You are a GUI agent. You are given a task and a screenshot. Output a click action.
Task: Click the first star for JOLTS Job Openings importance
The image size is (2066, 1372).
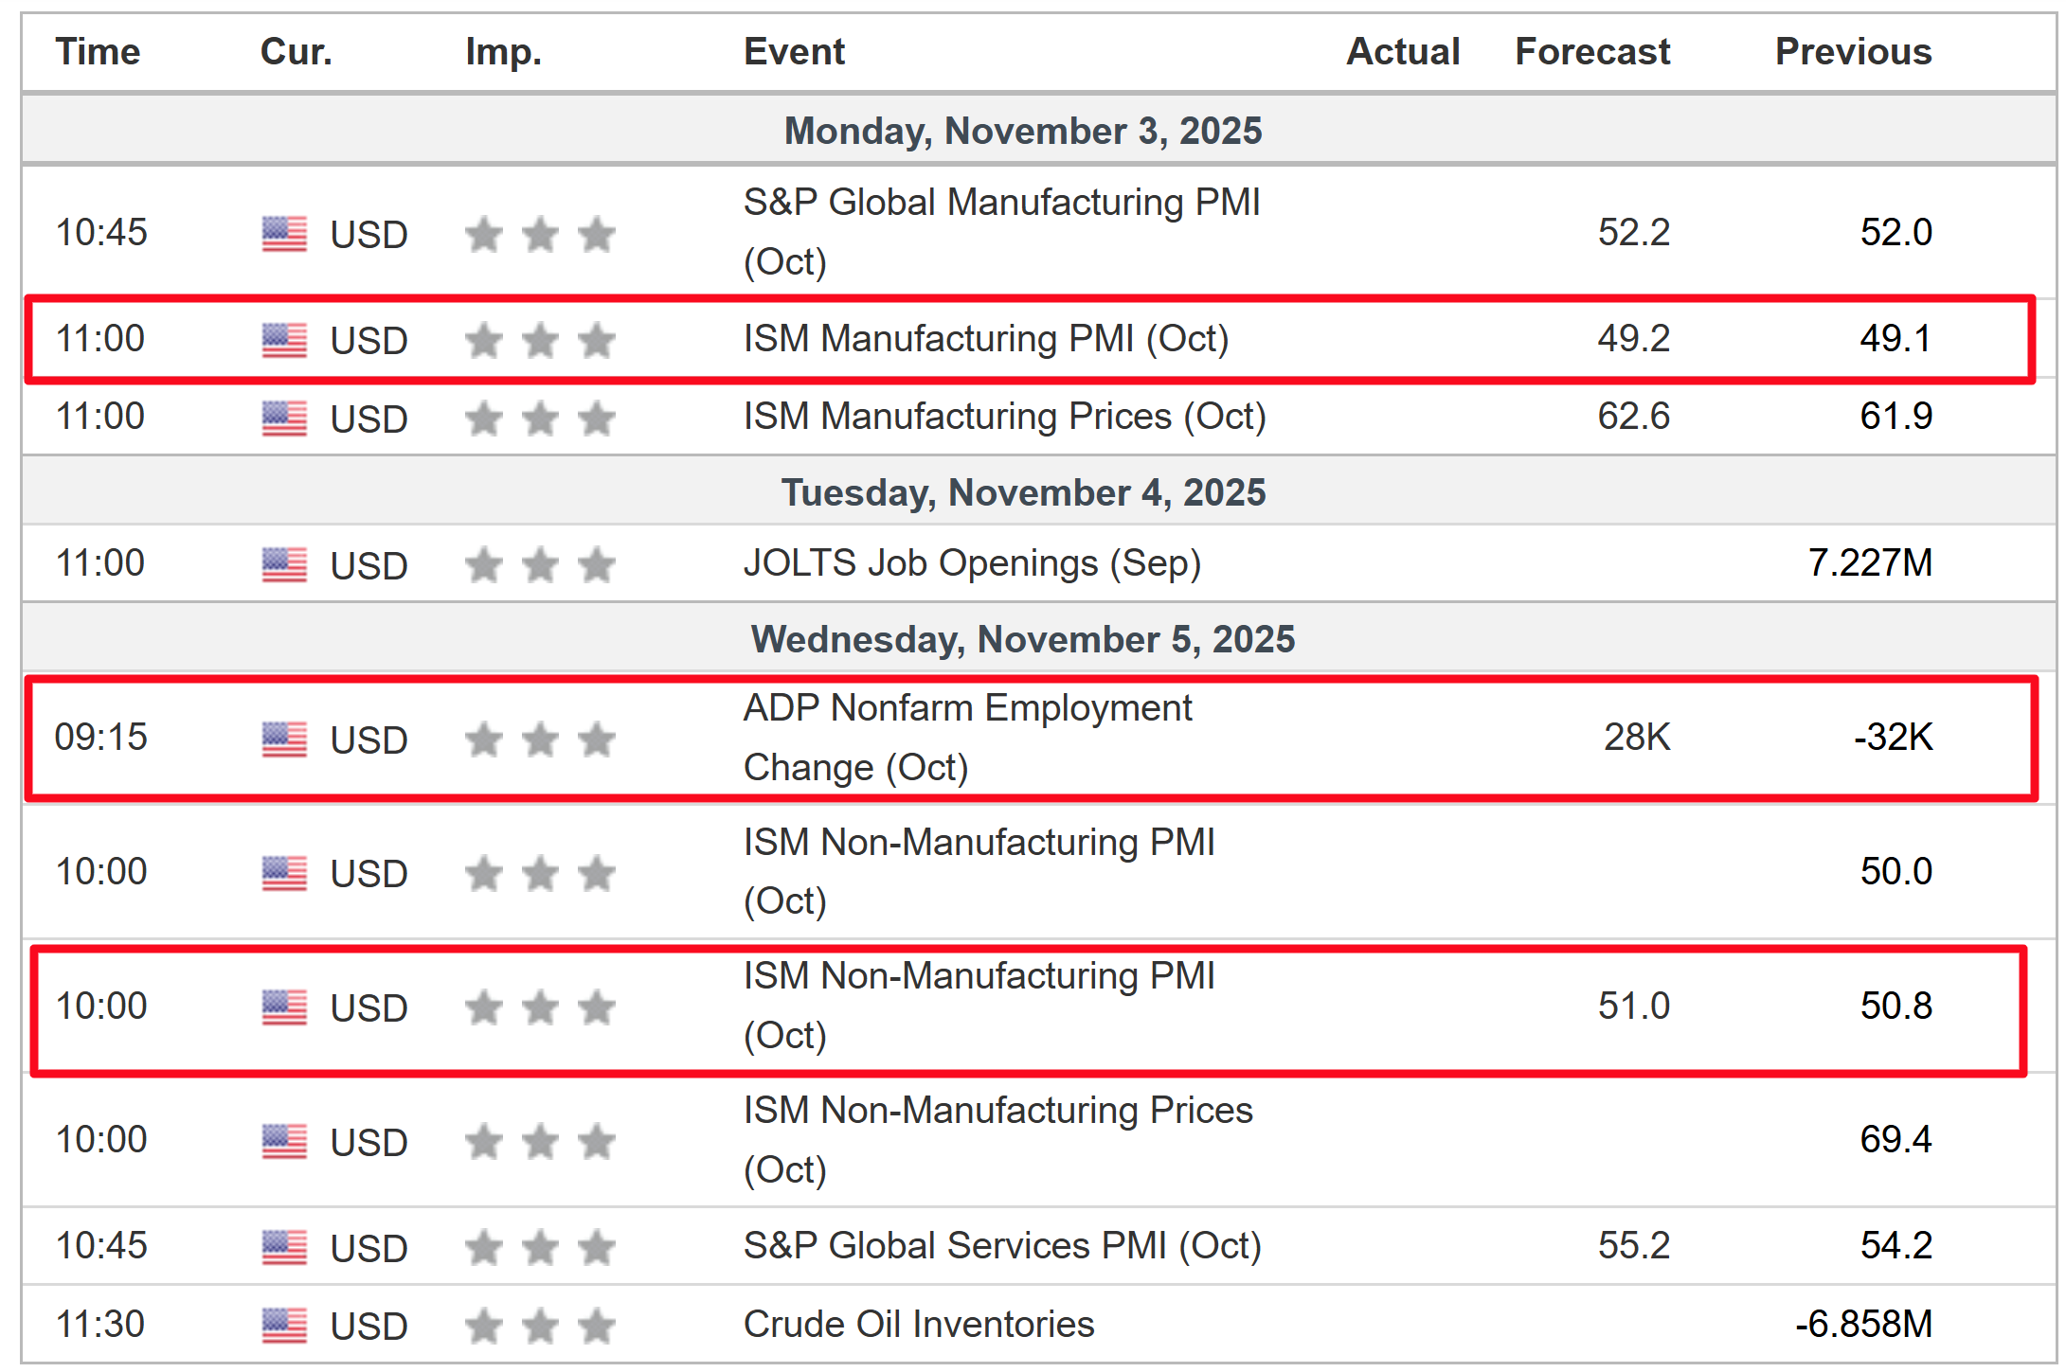tap(483, 564)
